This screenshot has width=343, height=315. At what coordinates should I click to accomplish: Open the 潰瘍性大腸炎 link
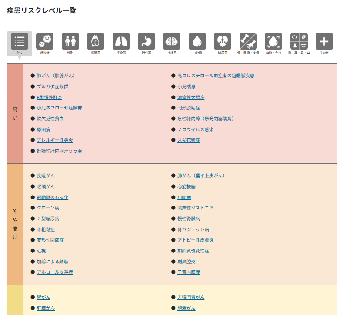coord(190,97)
